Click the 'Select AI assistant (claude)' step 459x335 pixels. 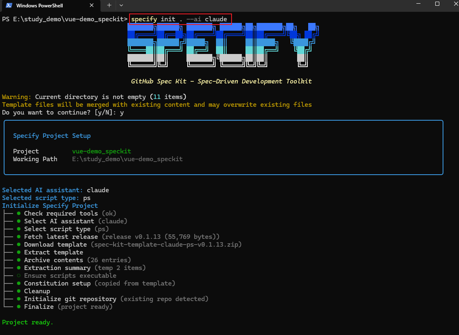[x=72, y=221]
